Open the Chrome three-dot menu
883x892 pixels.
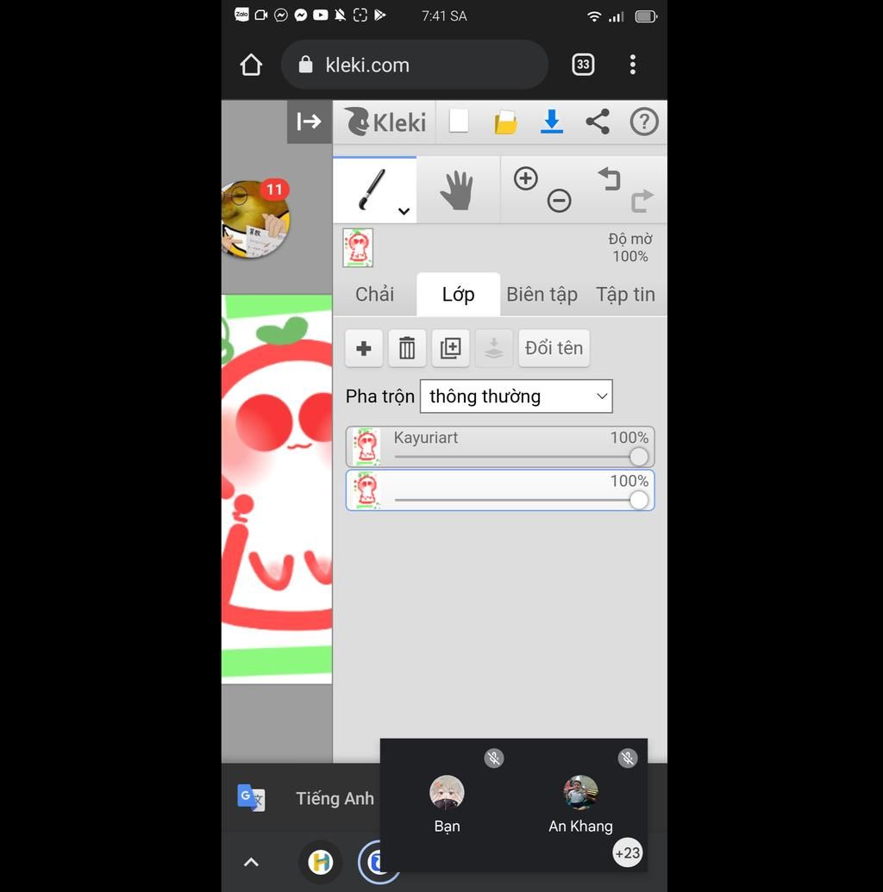click(633, 65)
